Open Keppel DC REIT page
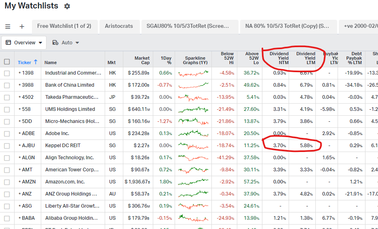378x229 pixels. (x=63, y=146)
